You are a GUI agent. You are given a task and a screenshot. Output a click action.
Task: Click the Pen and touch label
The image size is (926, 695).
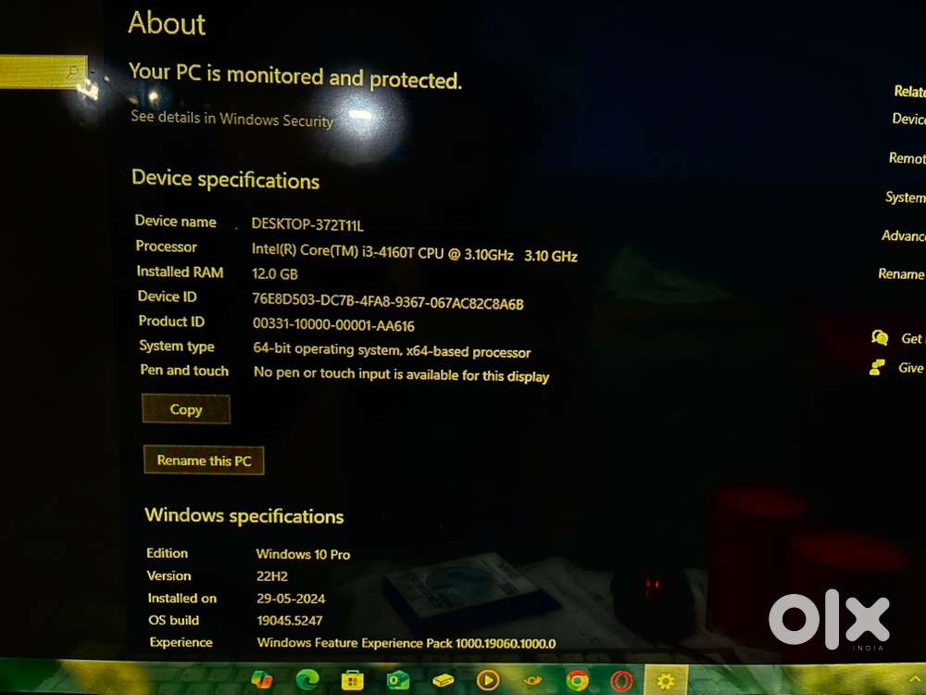coord(184,370)
